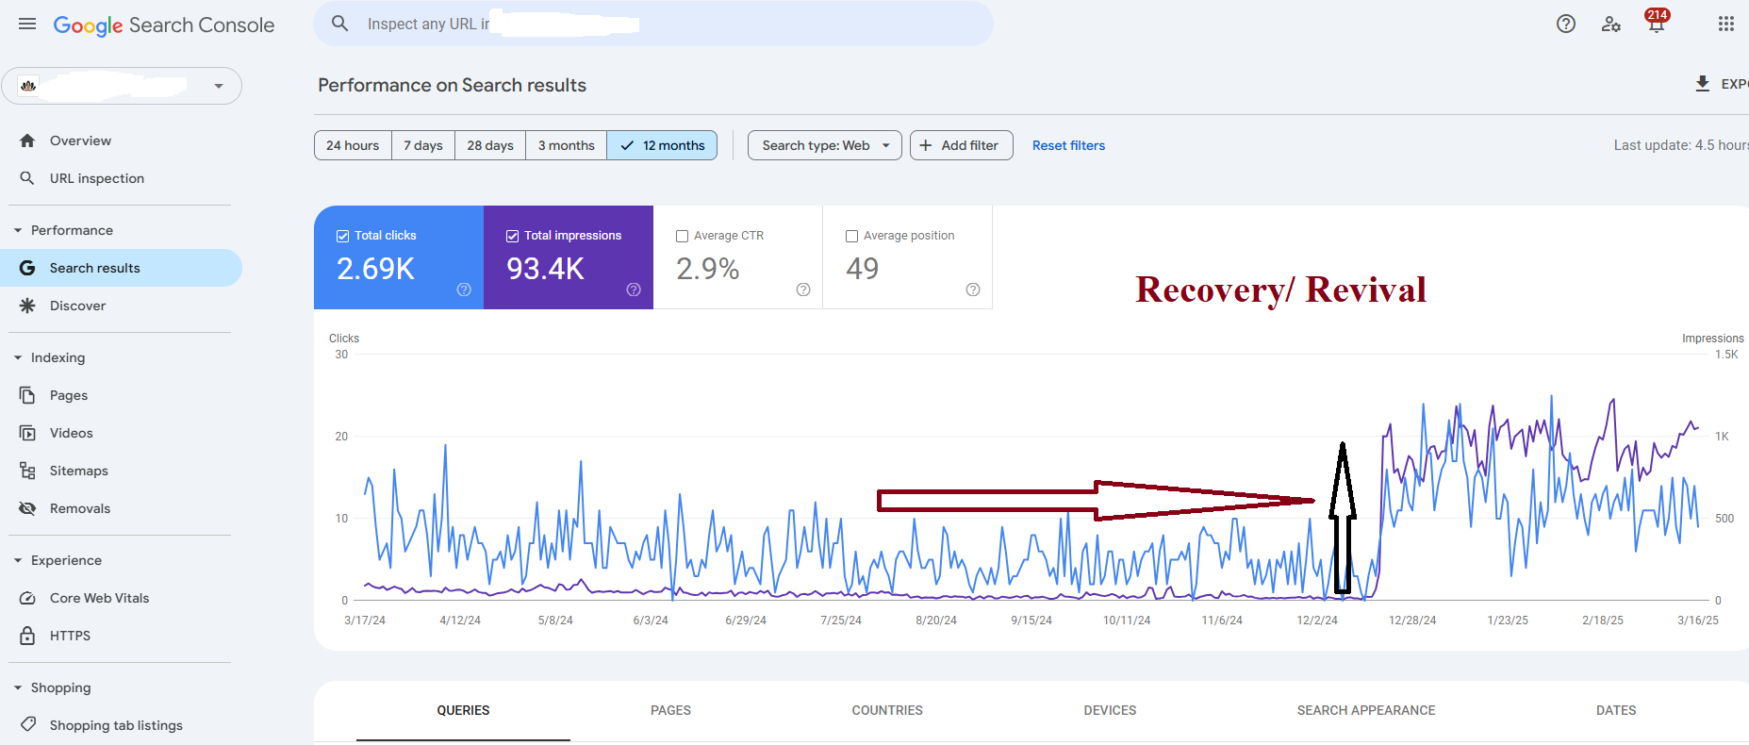
Task: Switch to the Pages tab
Action: (670, 710)
